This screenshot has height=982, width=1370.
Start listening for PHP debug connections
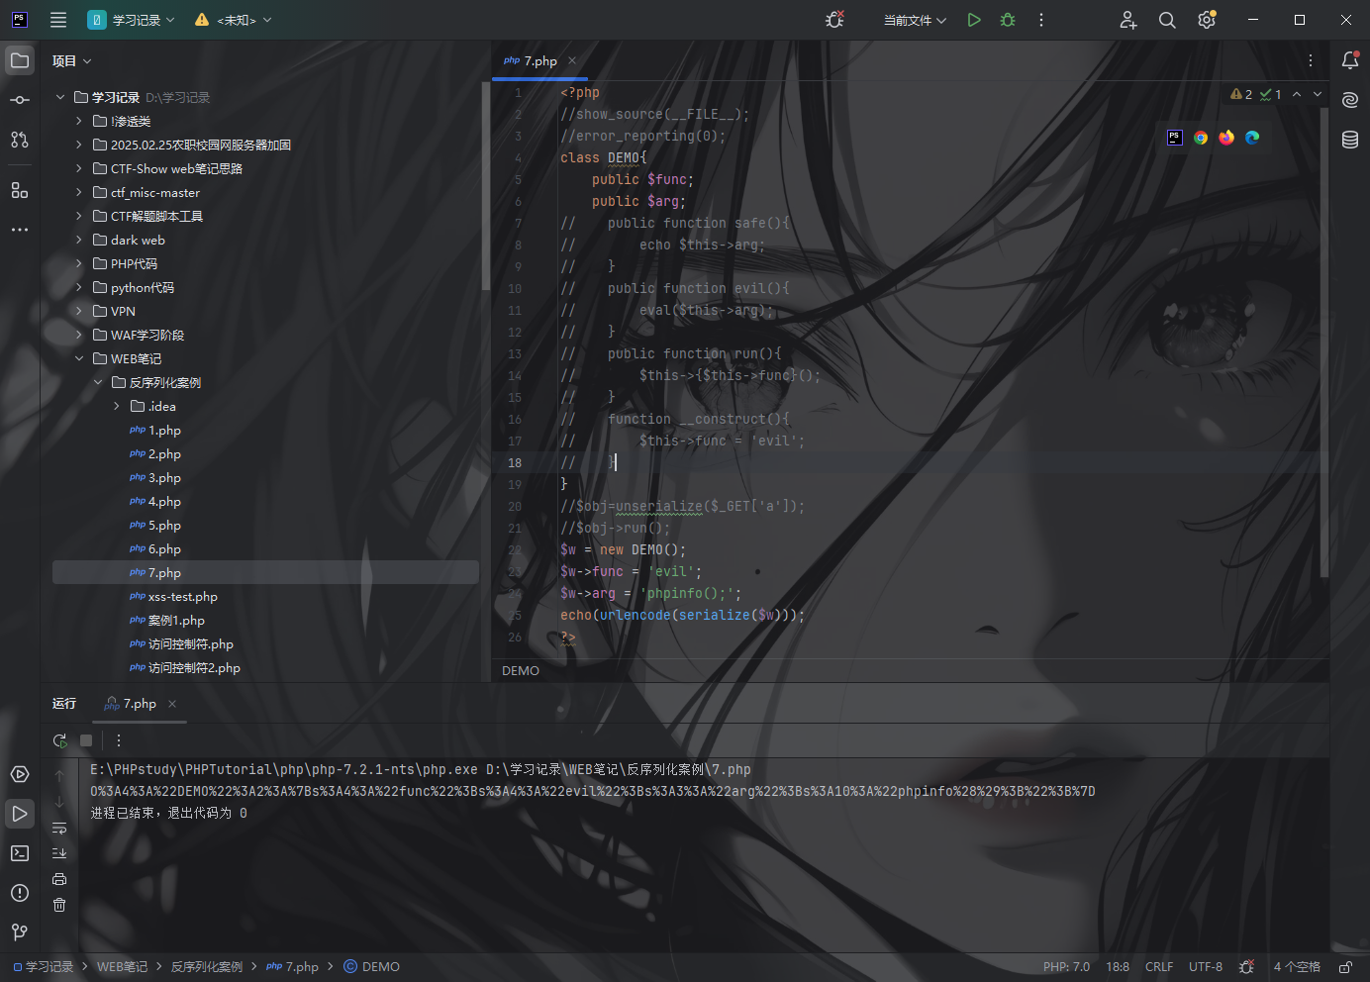(834, 20)
